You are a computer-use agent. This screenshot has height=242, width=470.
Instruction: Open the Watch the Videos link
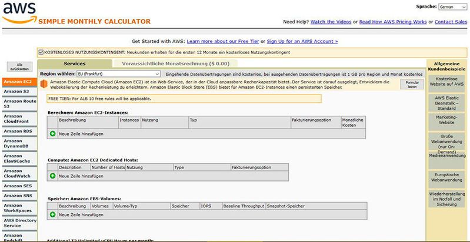pyautogui.click(x=331, y=22)
